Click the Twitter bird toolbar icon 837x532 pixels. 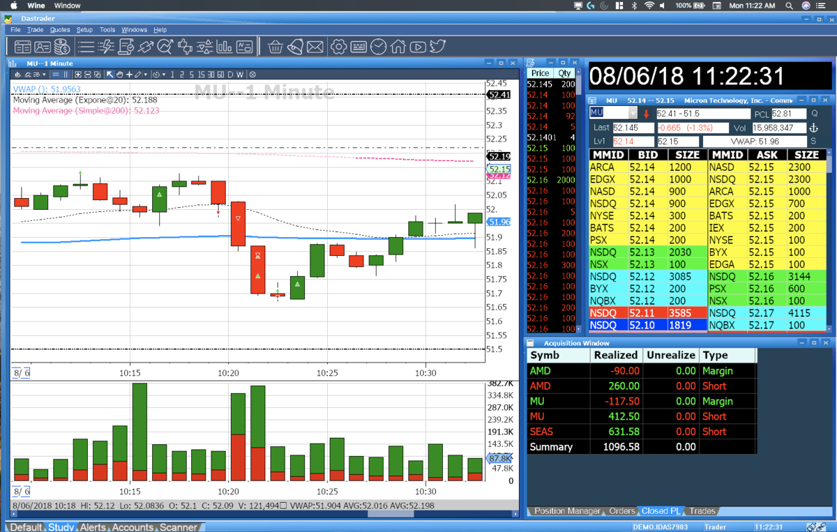pos(437,47)
